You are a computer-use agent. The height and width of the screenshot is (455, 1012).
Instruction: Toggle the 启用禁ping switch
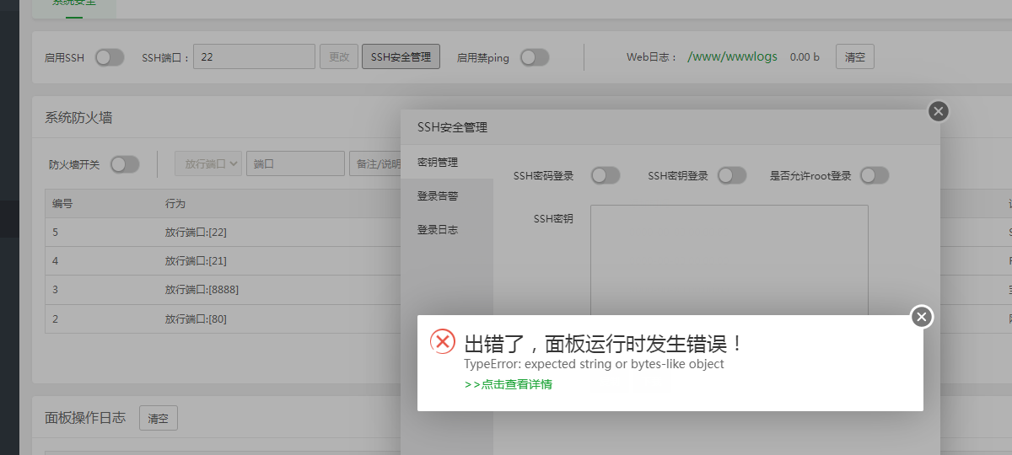[535, 57]
